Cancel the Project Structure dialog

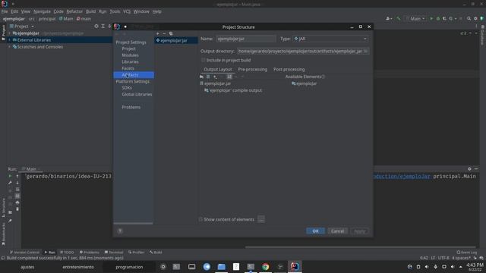(x=337, y=231)
